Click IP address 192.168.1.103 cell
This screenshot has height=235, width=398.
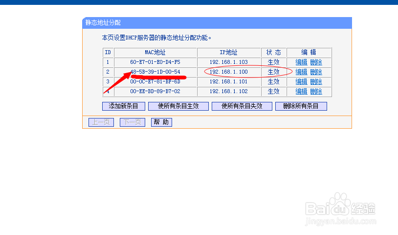(x=229, y=62)
